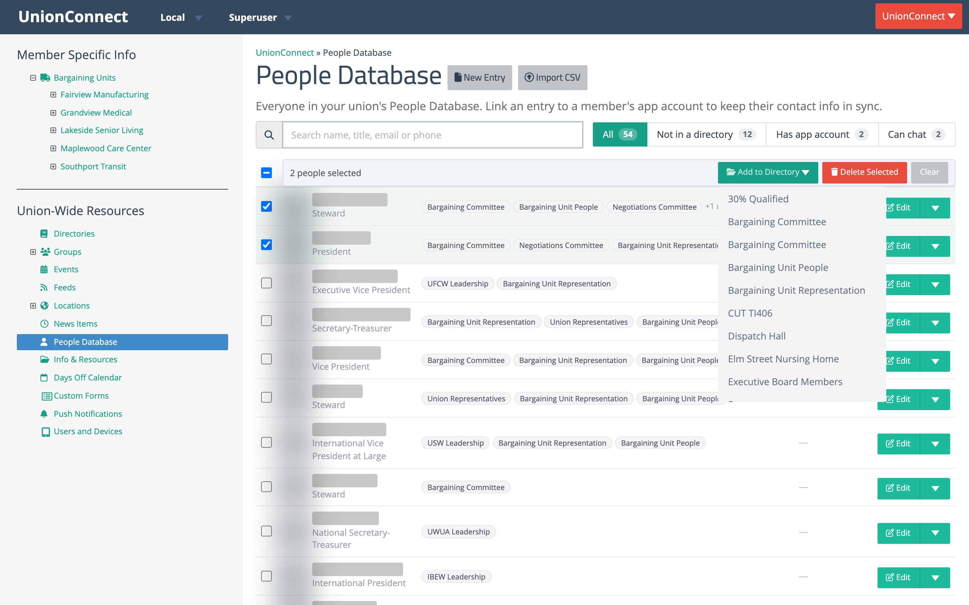Open dropdown arrow beside UWUA Leadership Edit
Image resolution: width=969 pixels, height=605 pixels.
(x=935, y=533)
